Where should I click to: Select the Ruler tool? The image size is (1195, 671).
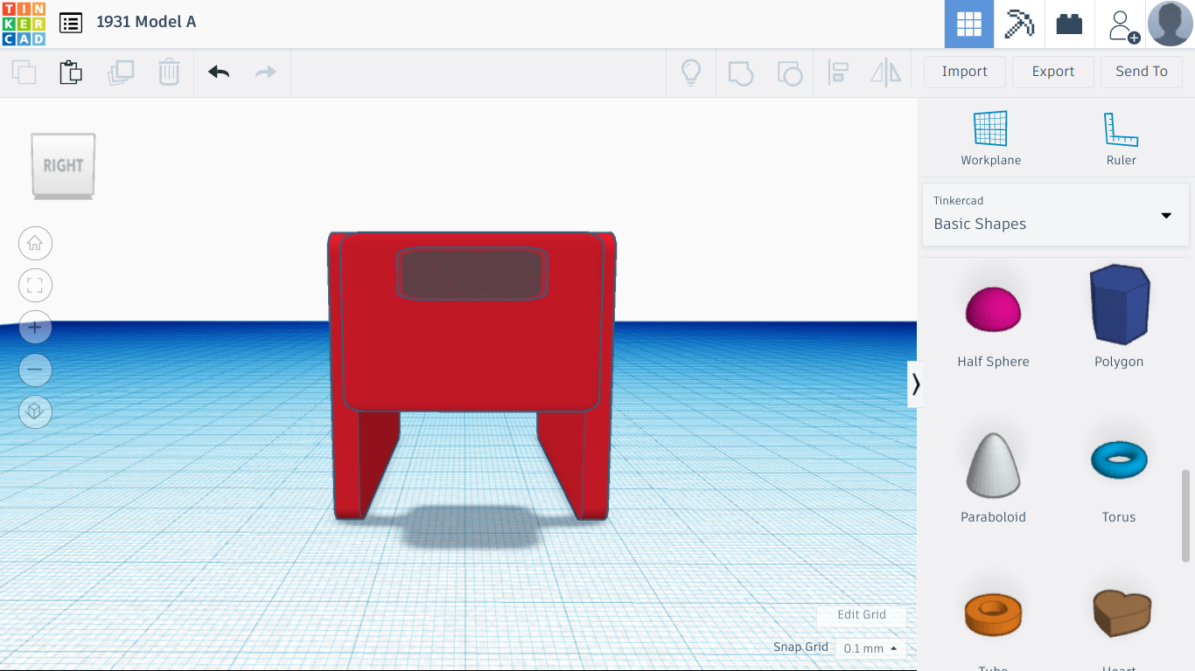(1121, 138)
